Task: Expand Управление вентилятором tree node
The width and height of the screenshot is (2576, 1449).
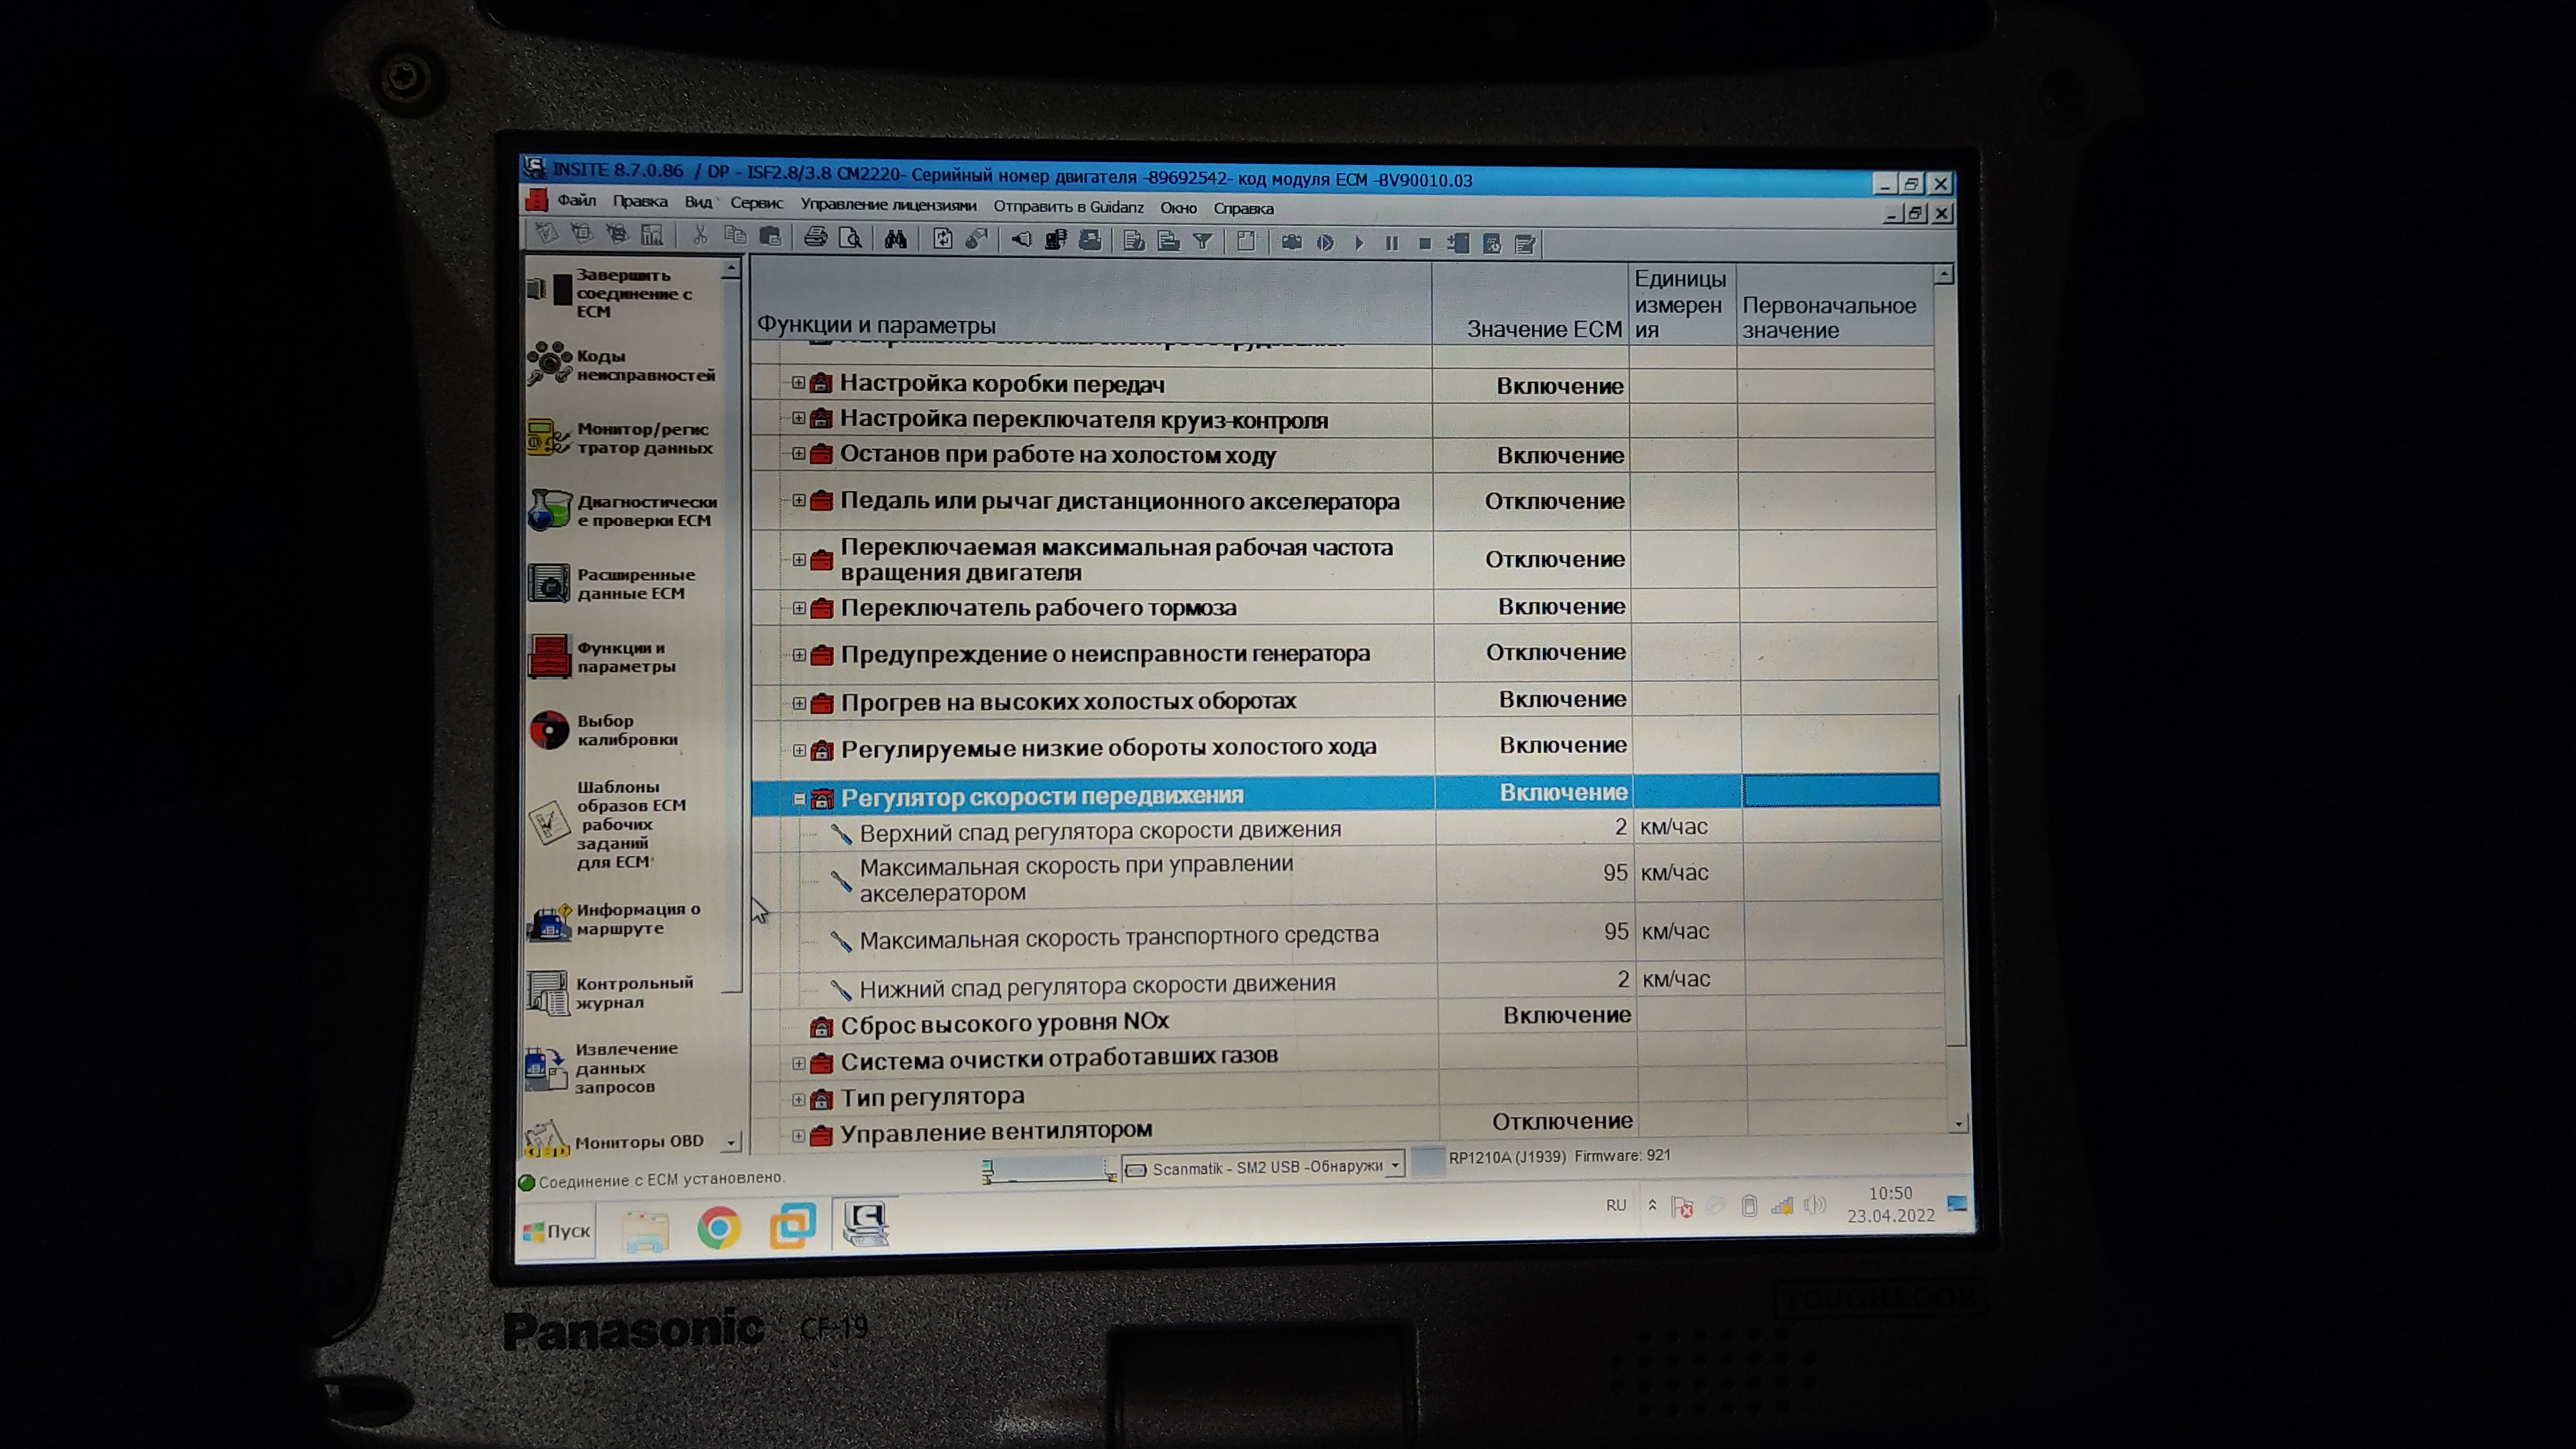Action: [798, 1135]
